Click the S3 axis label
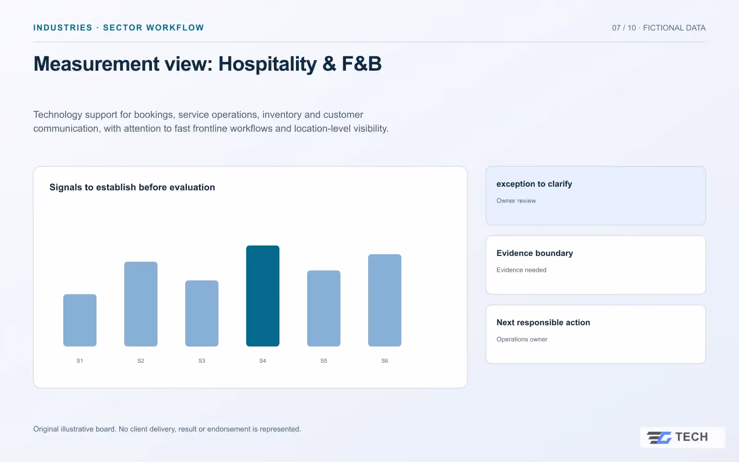Viewport: 739px width, 462px height. point(202,361)
